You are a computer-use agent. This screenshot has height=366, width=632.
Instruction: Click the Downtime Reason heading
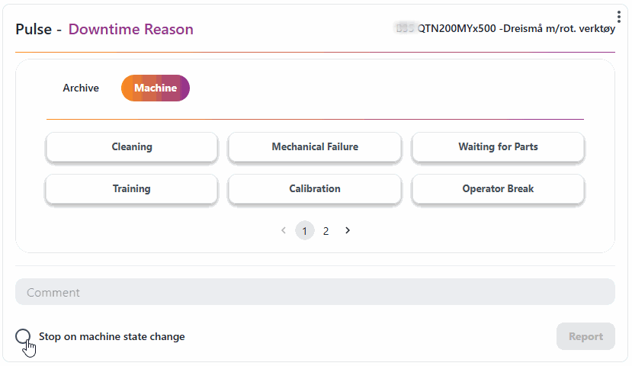130,30
